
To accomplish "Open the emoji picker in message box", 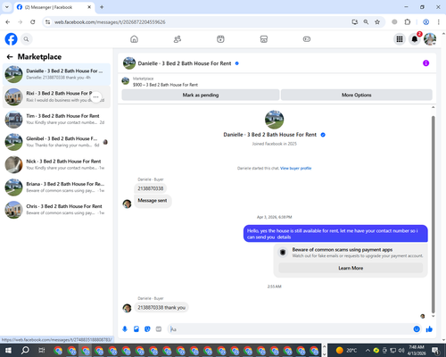I will [417, 329].
